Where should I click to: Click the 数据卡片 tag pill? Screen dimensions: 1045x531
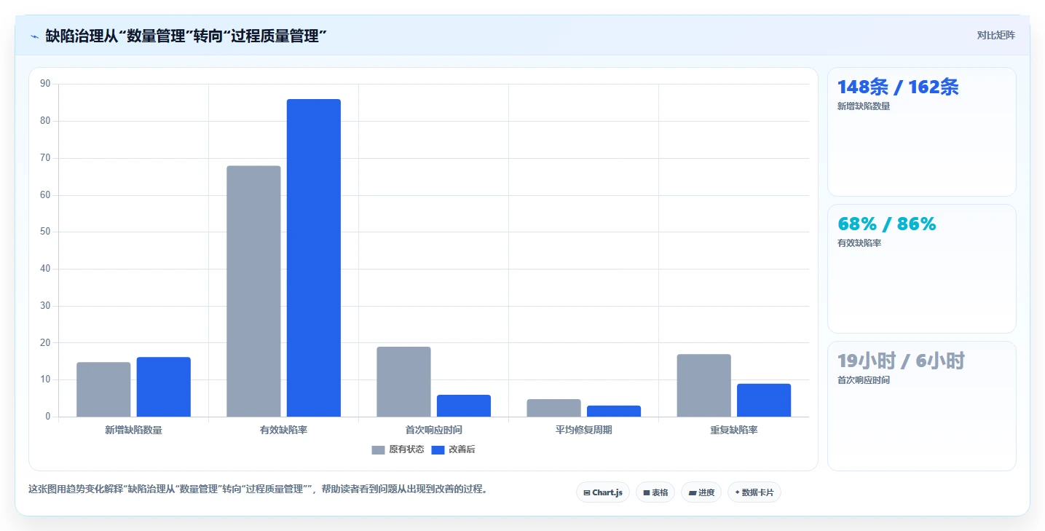click(754, 492)
